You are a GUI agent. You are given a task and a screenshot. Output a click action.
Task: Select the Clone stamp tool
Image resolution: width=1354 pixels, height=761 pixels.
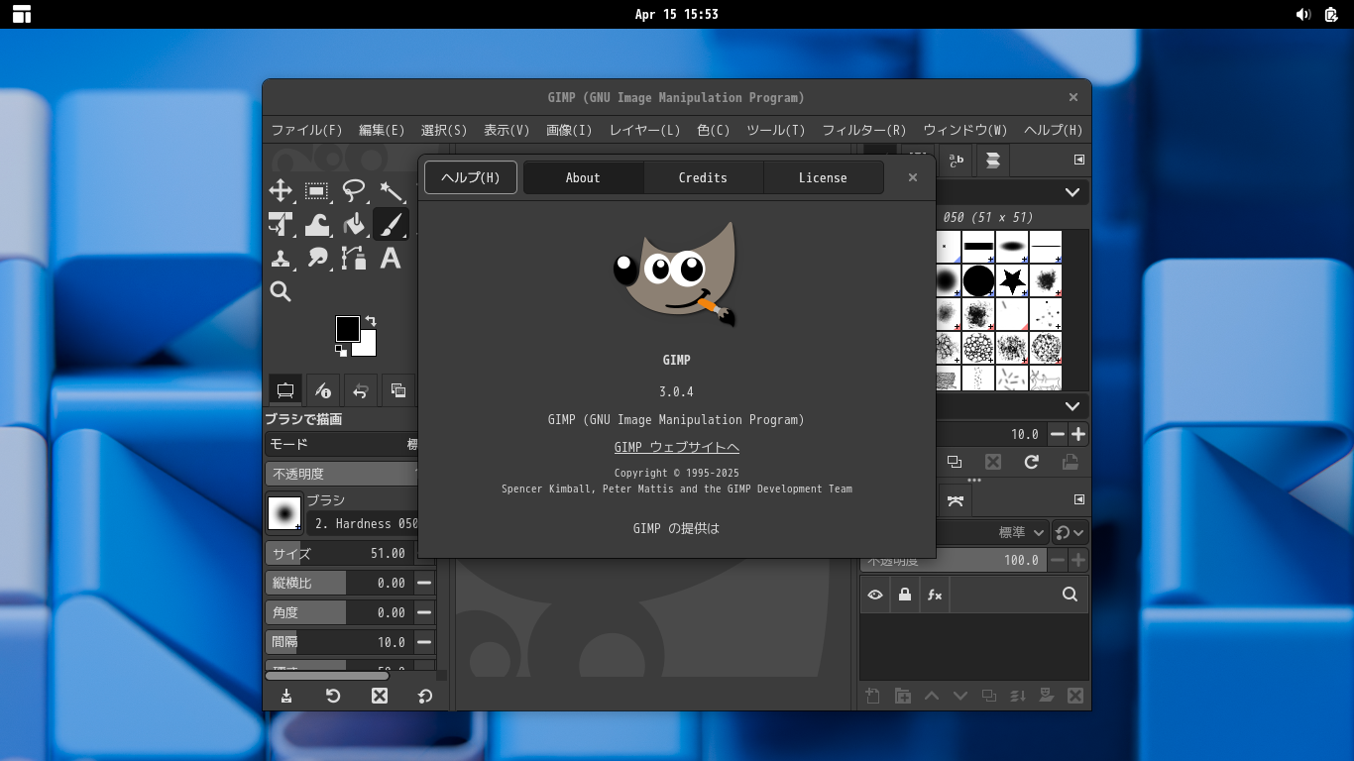point(281,259)
